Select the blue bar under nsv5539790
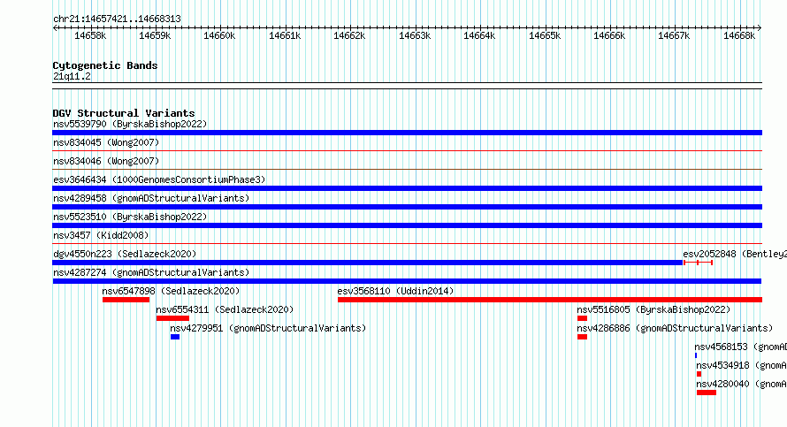The width and height of the screenshot is (787, 427). coord(407,133)
